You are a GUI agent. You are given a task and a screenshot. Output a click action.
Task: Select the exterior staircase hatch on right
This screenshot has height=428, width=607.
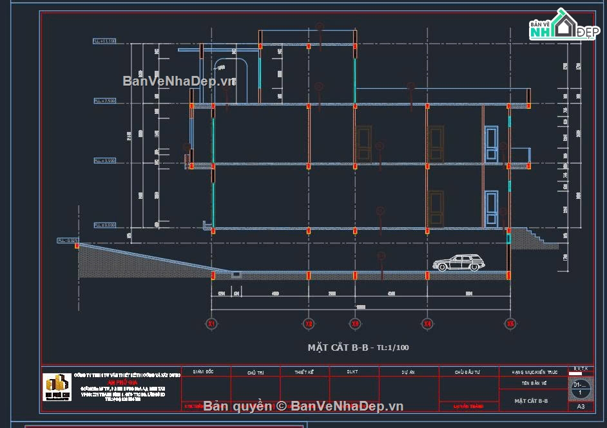(534, 239)
